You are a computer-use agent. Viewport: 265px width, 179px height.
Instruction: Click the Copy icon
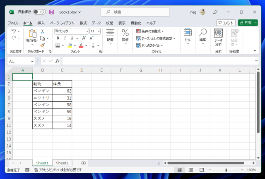point(43,38)
